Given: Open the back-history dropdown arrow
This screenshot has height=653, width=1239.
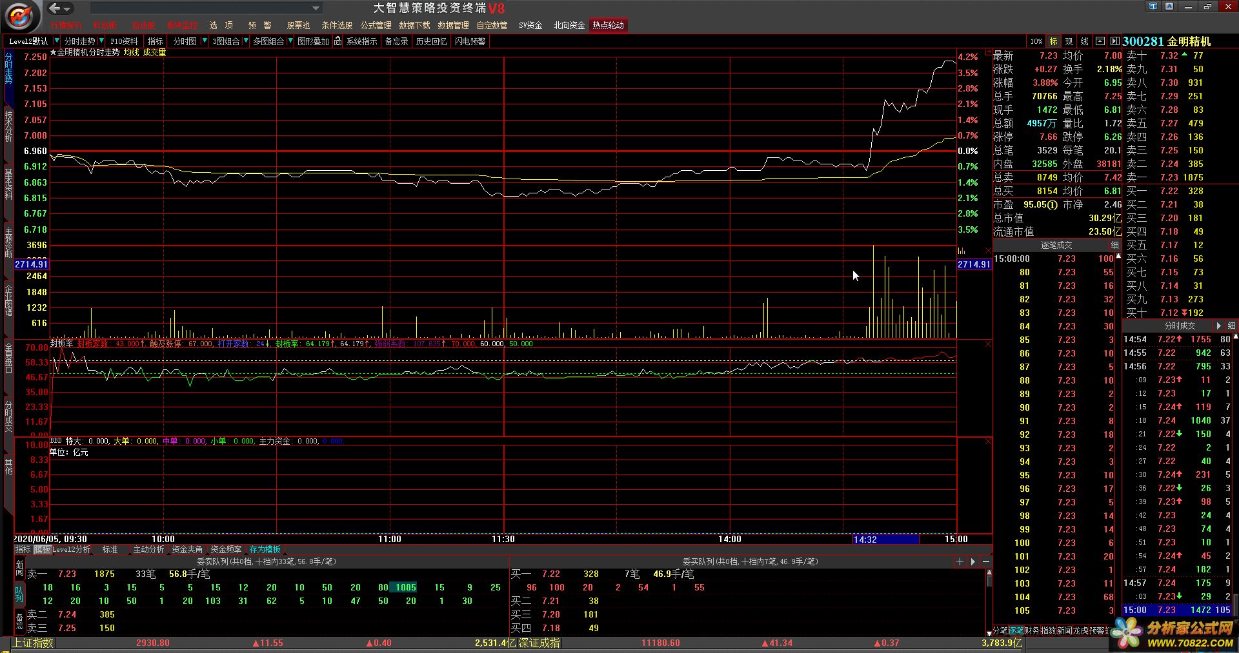Looking at the screenshot, I should point(67,9).
